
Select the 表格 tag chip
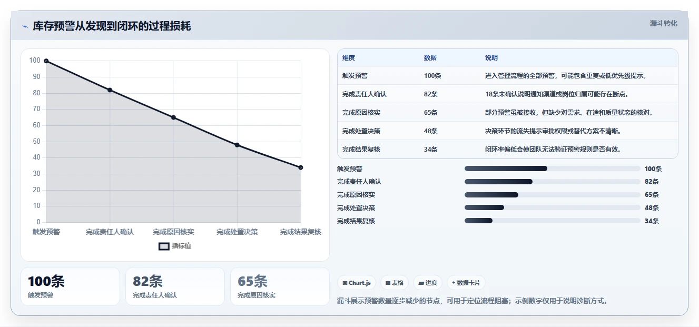pyautogui.click(x=395, y=283)
